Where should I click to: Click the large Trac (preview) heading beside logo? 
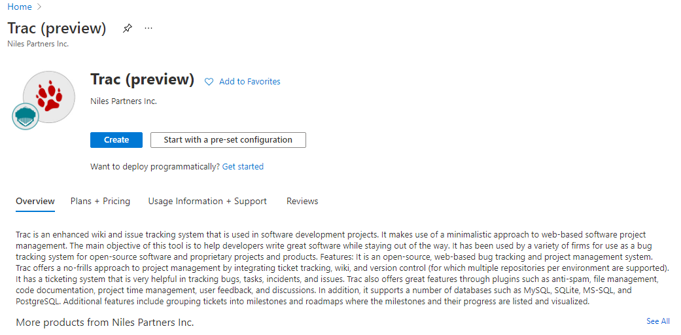(142, 80)
